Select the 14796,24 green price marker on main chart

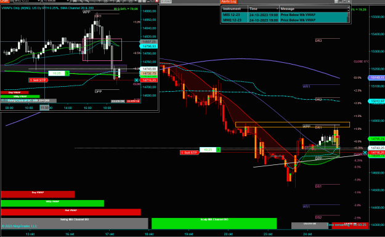pyautogui.click(x=376, y=139)
